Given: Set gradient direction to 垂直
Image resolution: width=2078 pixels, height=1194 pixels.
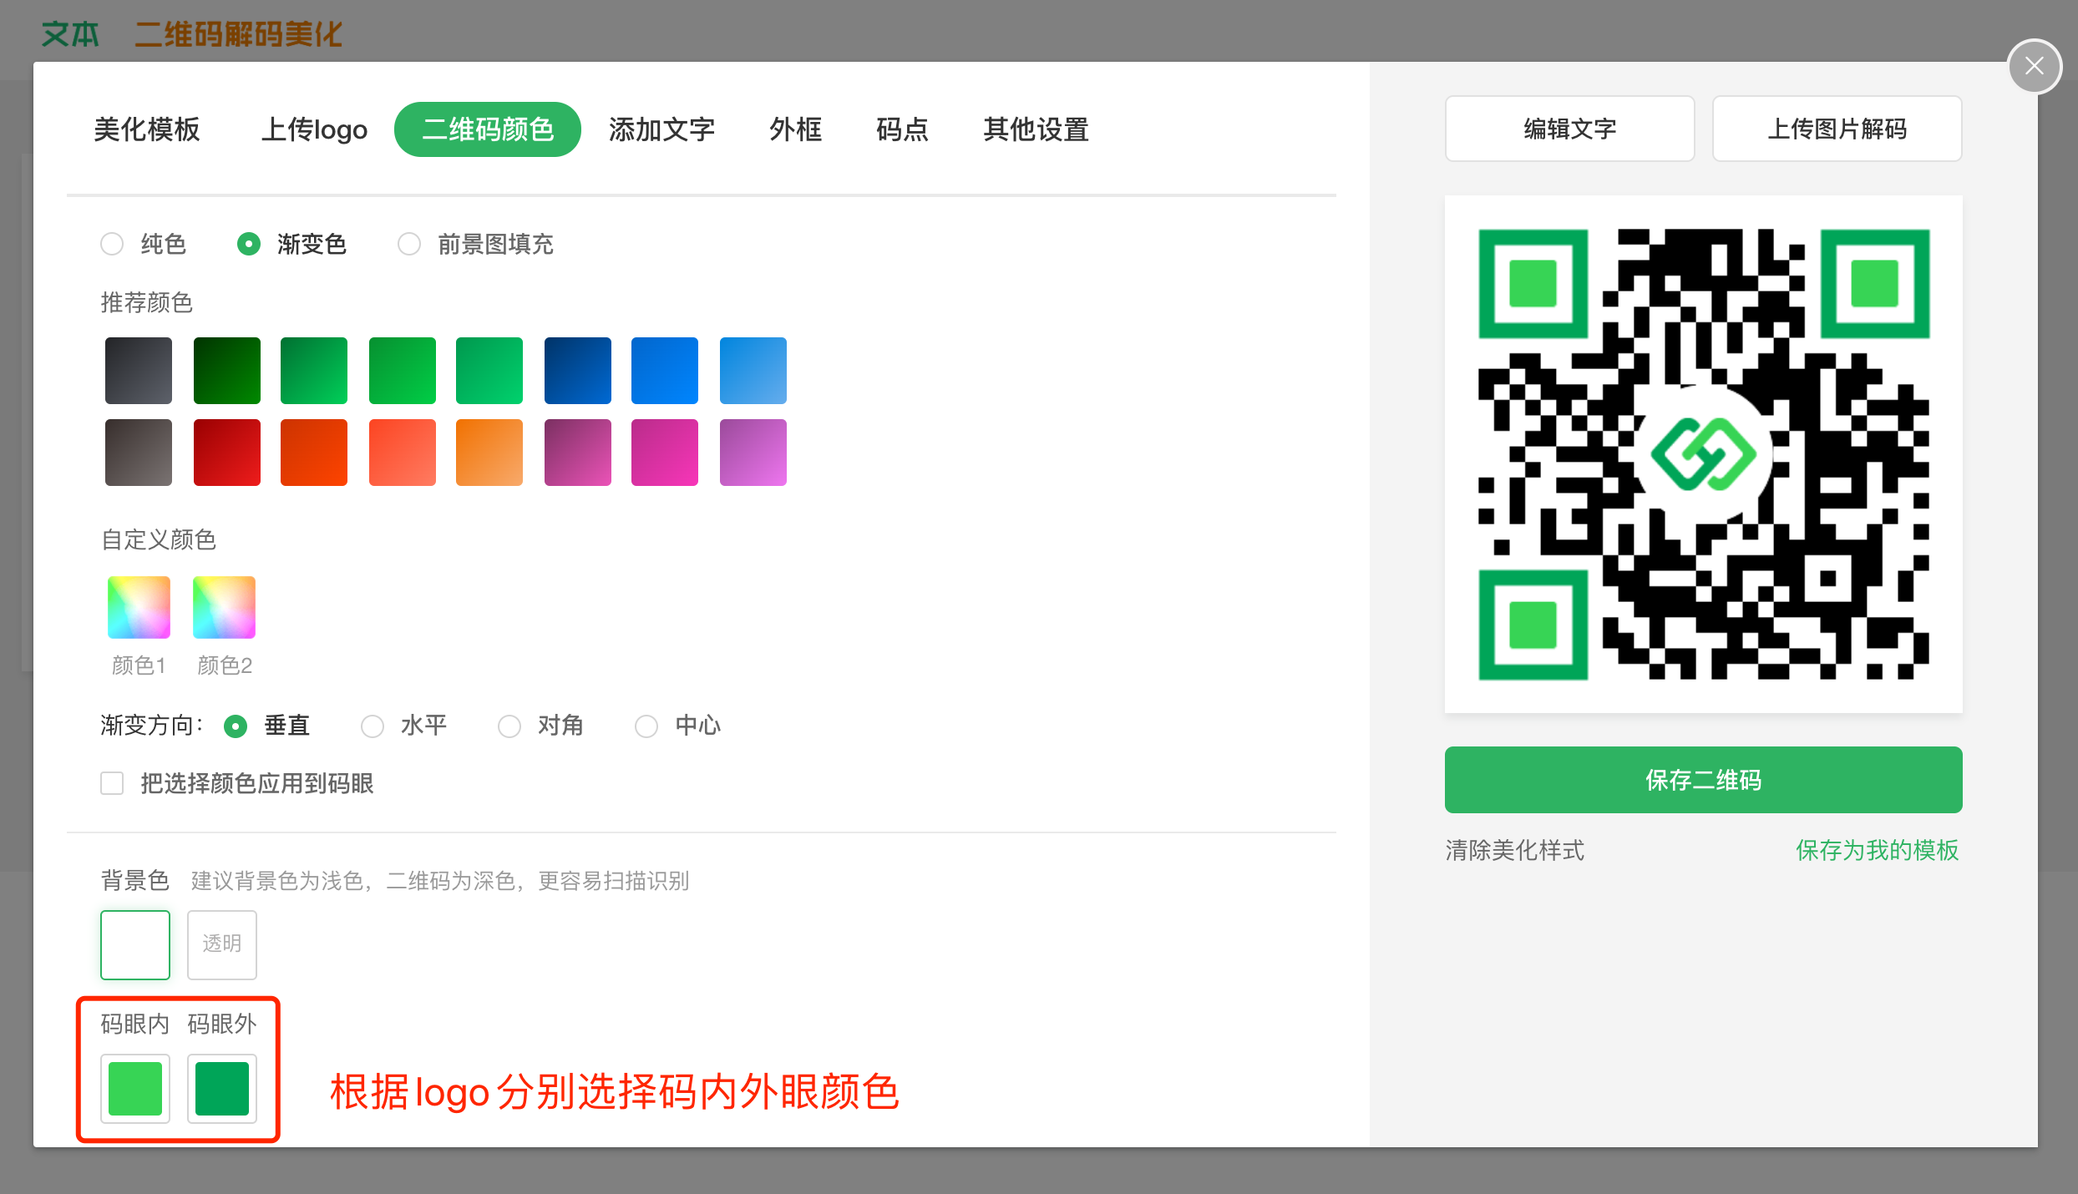Looking at the screenshot, I should (x=236, y=726).
